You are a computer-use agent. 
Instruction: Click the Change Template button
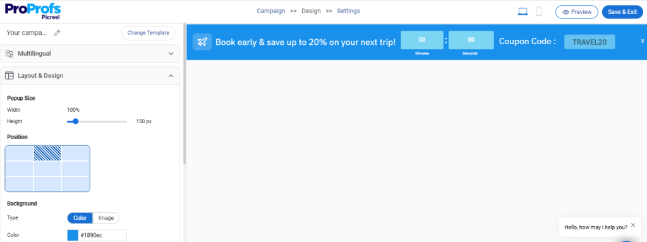[x=148, y=33]
